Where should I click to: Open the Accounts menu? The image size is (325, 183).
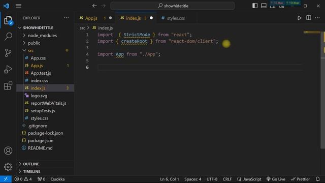pyautogui.click(x=8, y=150)
